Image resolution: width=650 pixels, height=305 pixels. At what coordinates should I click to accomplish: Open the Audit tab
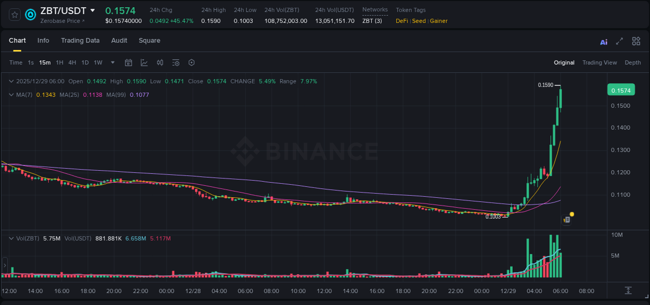tap(119, 41)
